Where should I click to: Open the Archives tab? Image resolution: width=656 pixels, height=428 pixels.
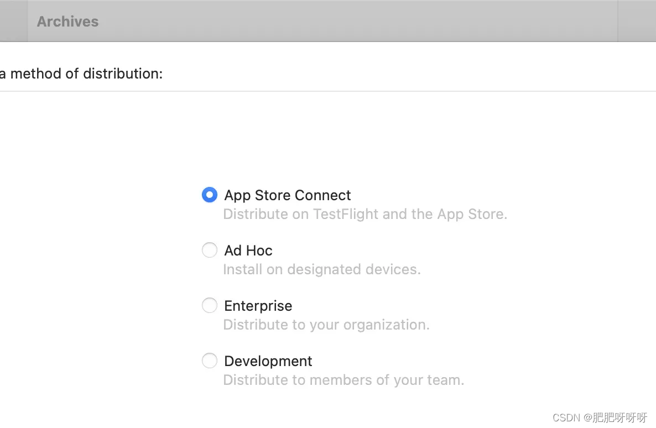[x=68, y=22]
